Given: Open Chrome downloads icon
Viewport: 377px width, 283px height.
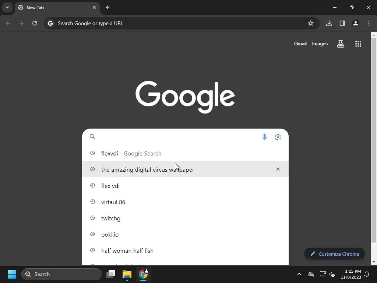Looking at the screenshot, I should click(329, 23).
